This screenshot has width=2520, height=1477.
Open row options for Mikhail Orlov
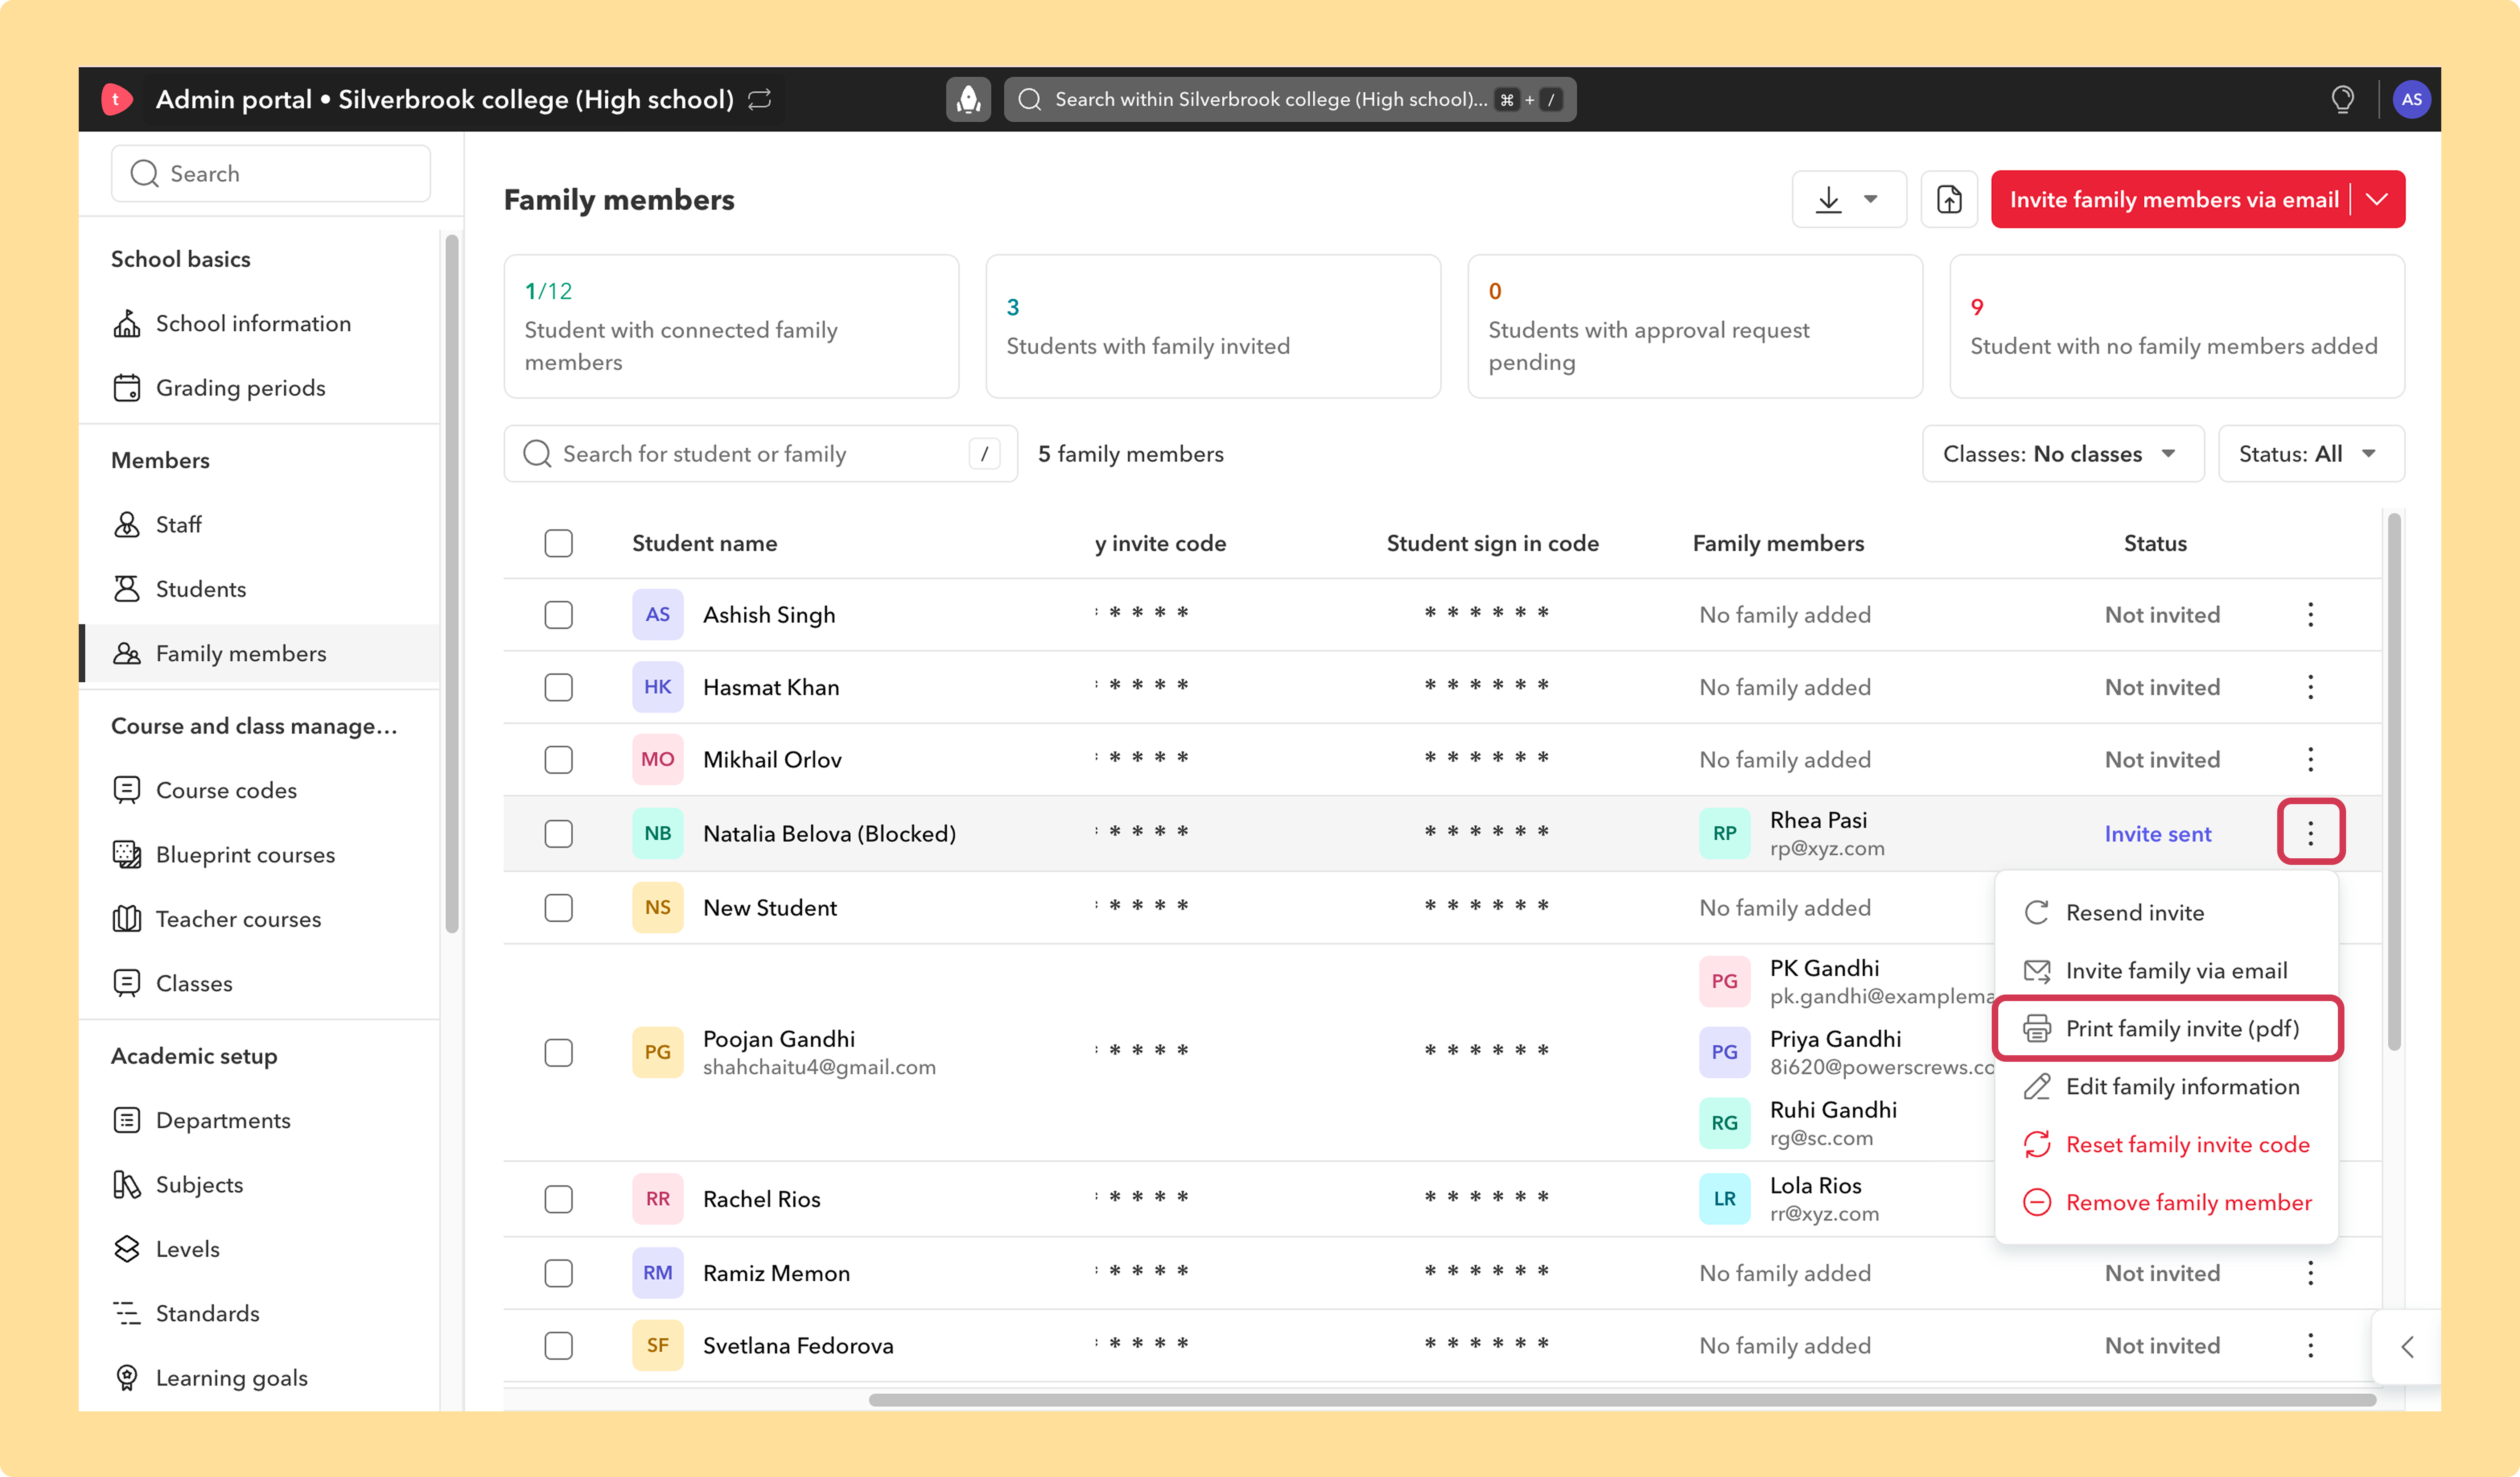pos(2310,759)
